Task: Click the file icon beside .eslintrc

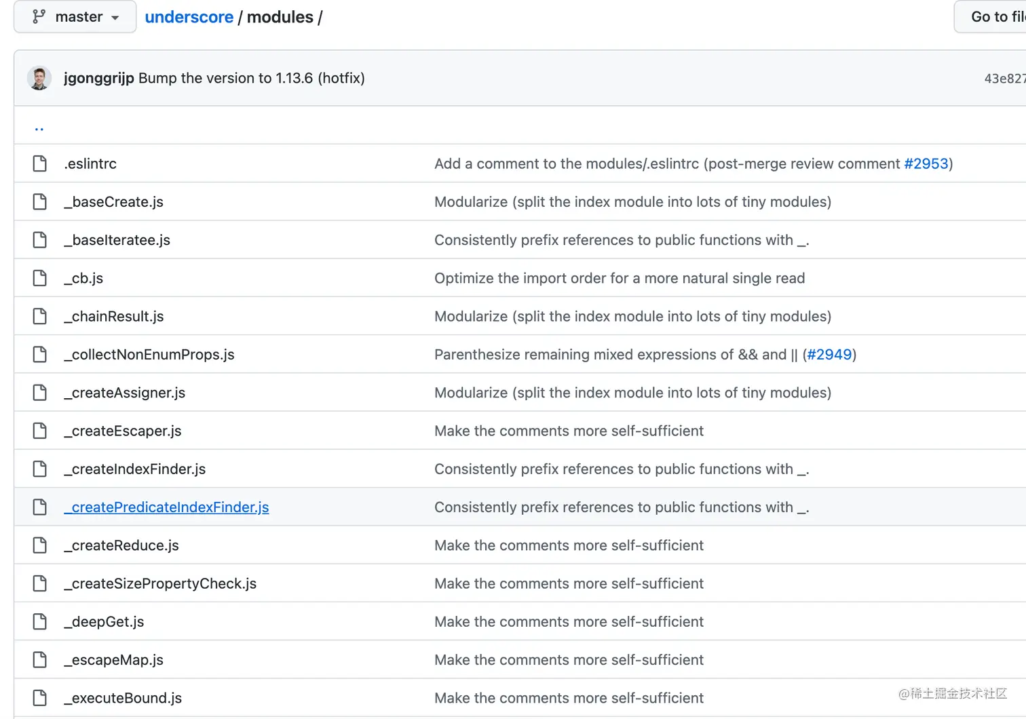Action: pos(40,163)
